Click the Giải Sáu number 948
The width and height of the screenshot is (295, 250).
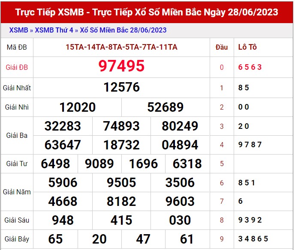(x=63, y=220)
